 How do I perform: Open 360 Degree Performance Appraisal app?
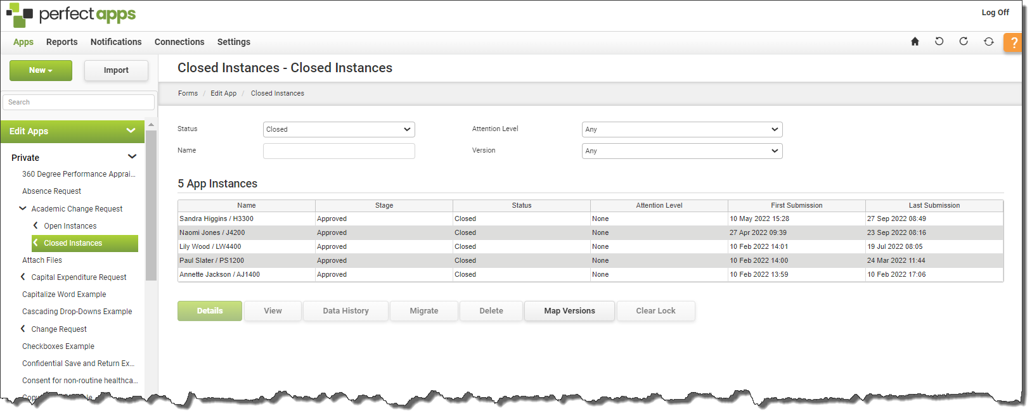coord(79,174)
